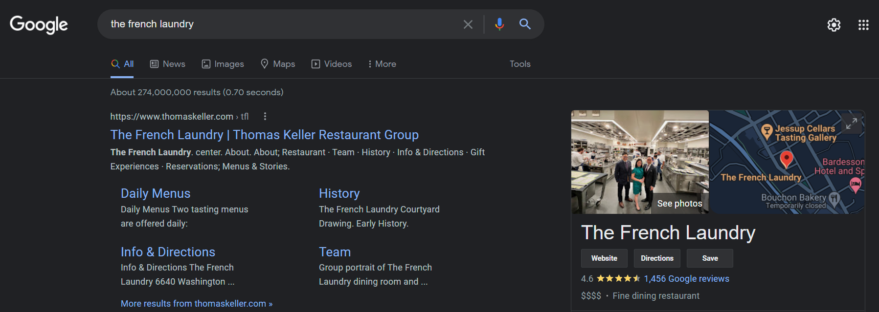Switch to the News tab
Image resolution: width=879 pixels, height=312 pixels.
[x=167, y=64]
